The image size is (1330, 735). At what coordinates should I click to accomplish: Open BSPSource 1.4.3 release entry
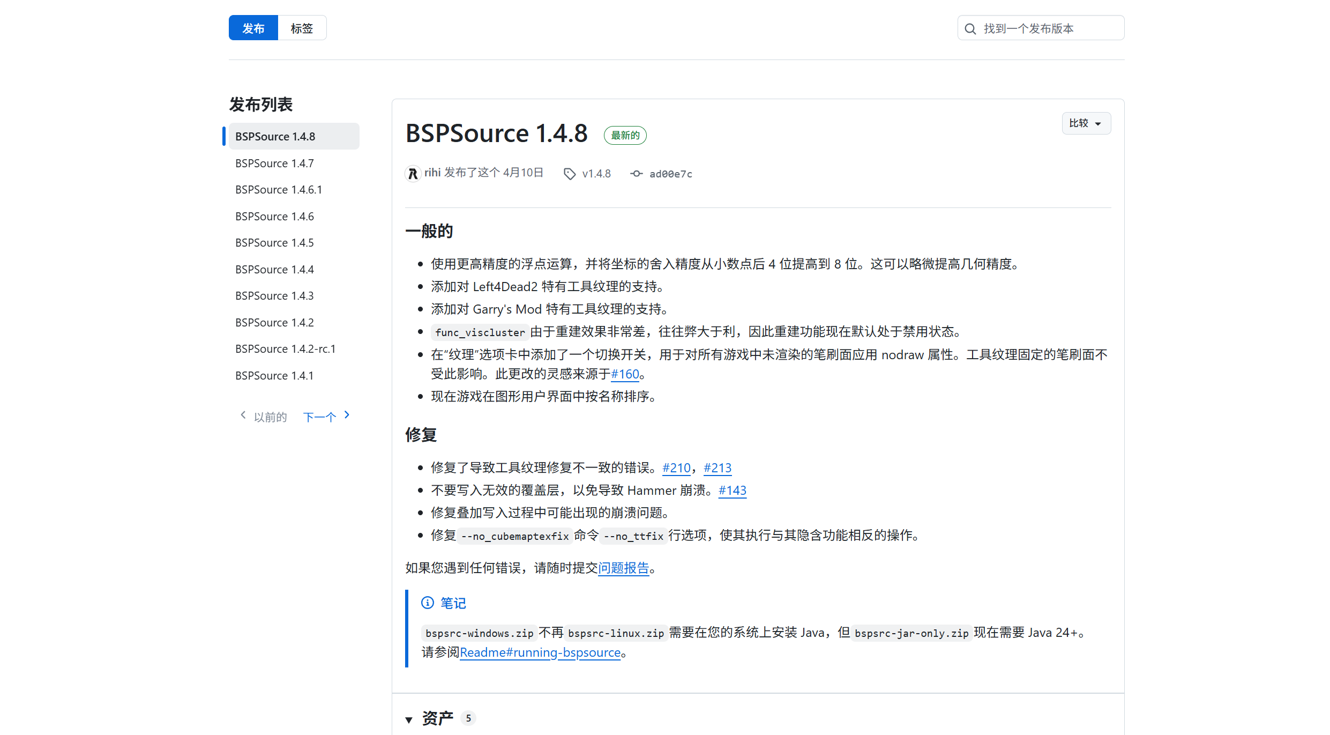coord(294,296)
